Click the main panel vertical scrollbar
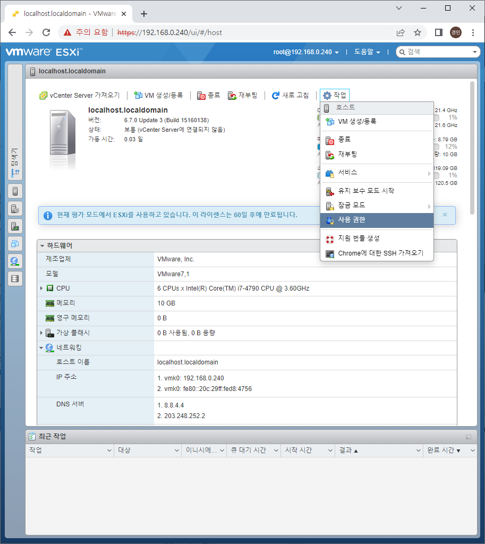485x544 pixels. coord(472,148)
